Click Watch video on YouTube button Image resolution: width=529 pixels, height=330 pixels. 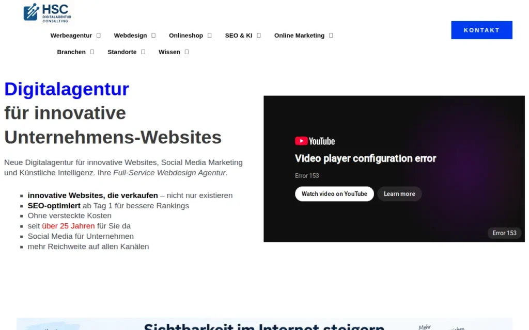point(334,194)
